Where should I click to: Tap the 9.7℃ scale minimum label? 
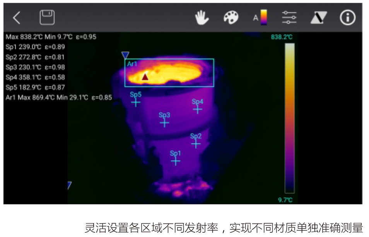click(x=285, y=200)
